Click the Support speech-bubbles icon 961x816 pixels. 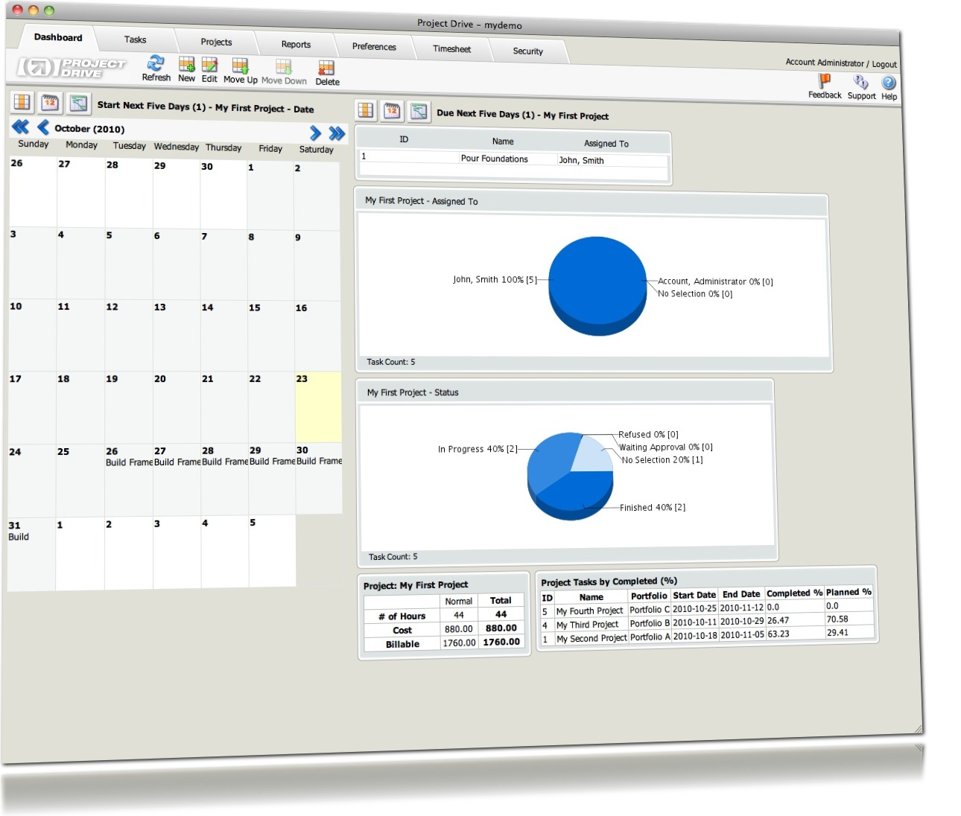[x=861, y=82]
